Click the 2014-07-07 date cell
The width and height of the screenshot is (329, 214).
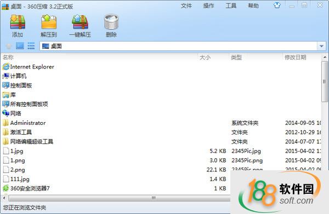(303, 142)
